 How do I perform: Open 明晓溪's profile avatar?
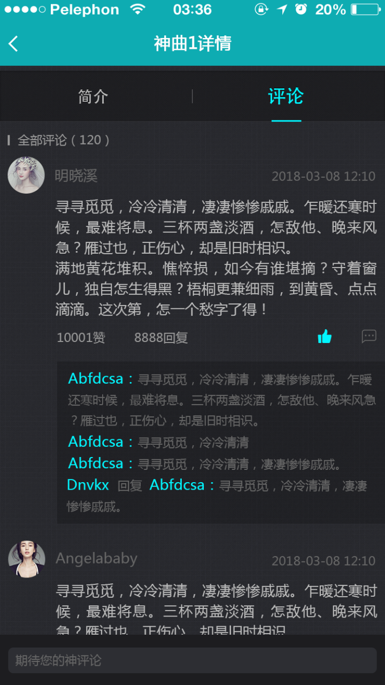pyautogui.click(x=26, y=175)
